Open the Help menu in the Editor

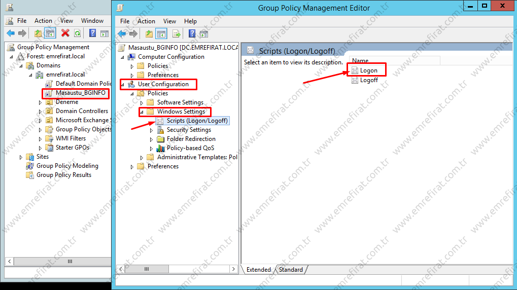pyautogui.click(x=190, y=21)
